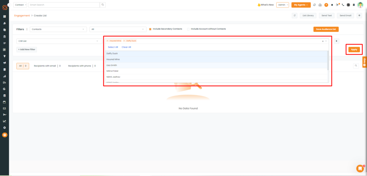The width and height of the screenshot is (367, 176).
Task: Click the line graph analytics icon in sidebar
Action: pyautogui.click(x=4, y=121)
